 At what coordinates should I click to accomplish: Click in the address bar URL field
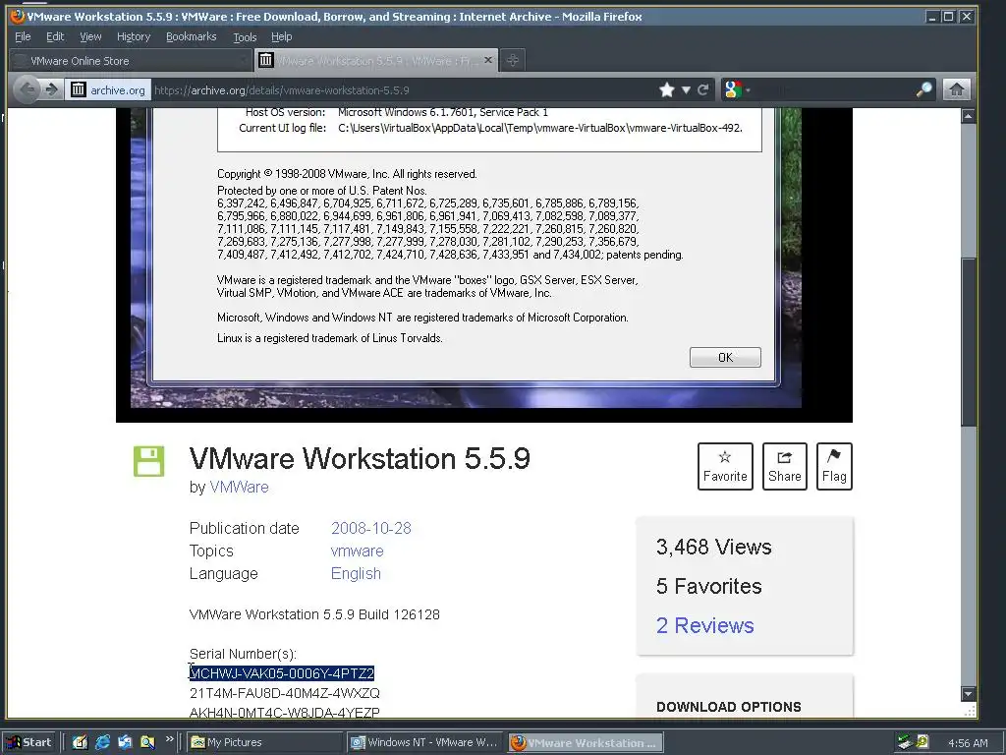pyautogui.click(x=404, y=89)
